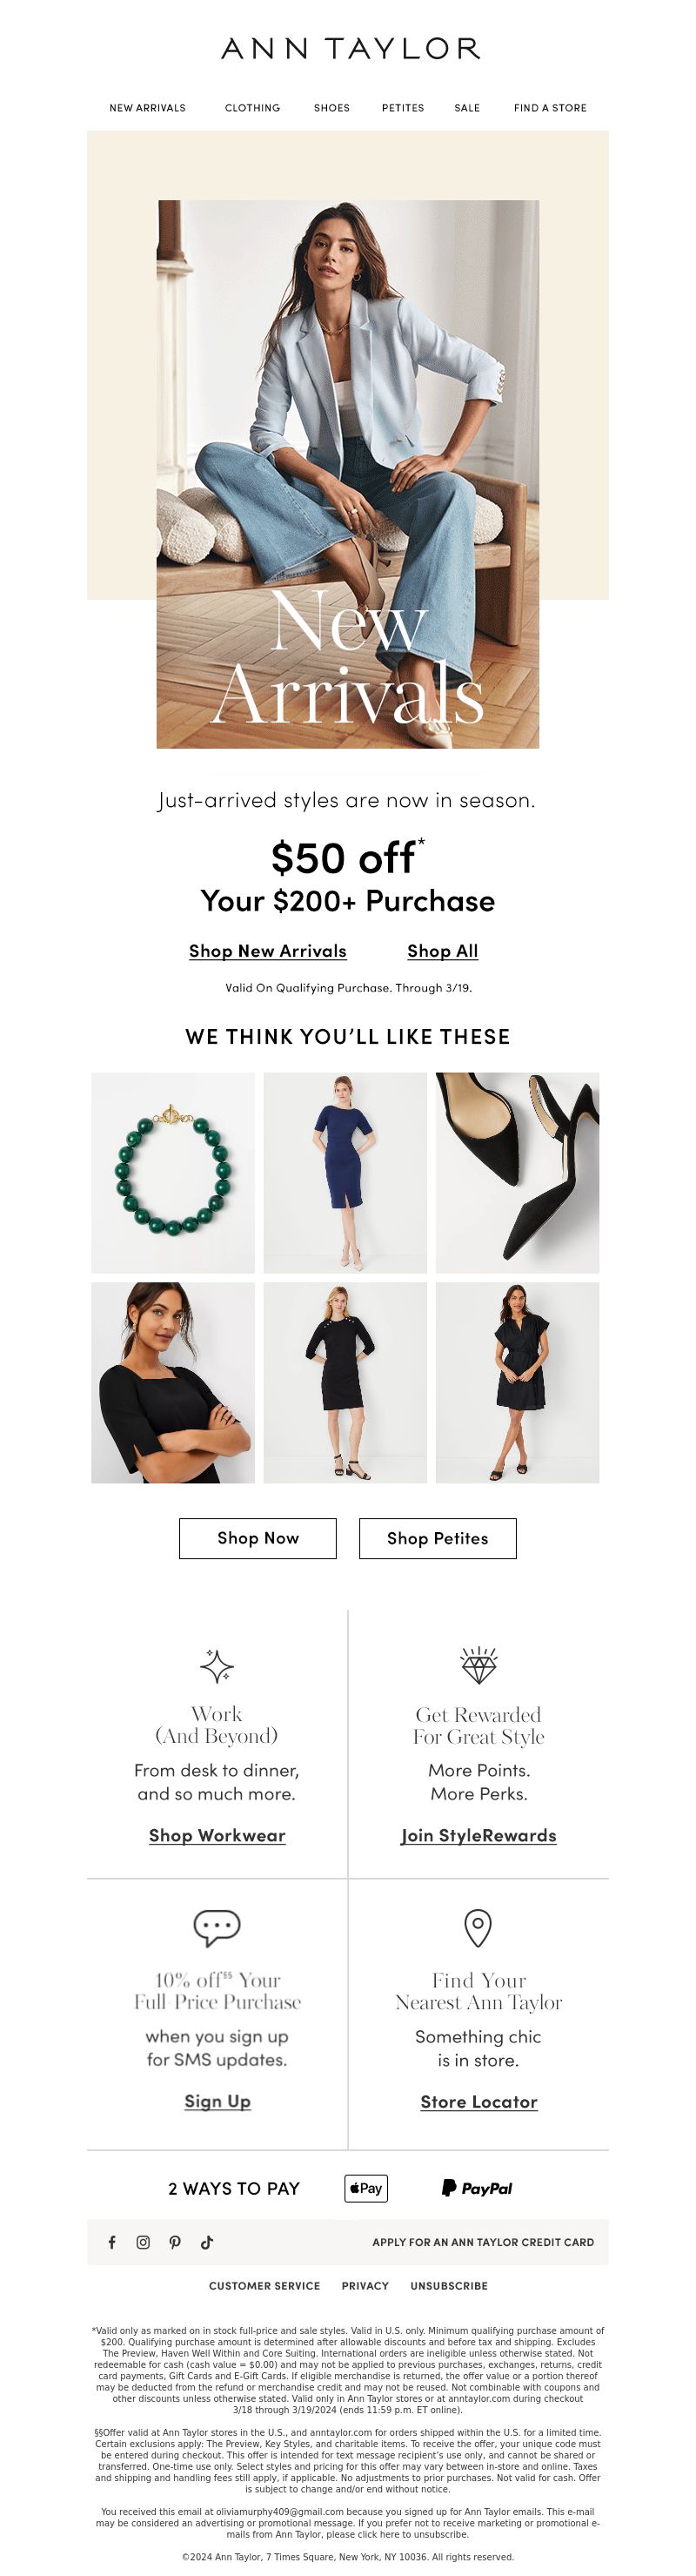Click the location pin icon
The width and height of the screenshot is (696, 2576).
click(x=478, y=1927)
